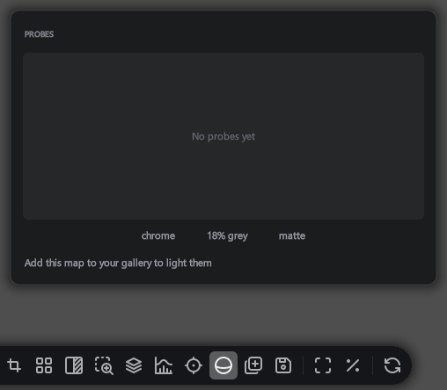
Task: Click the refresh rotate icon
Action: click(392, 365)
